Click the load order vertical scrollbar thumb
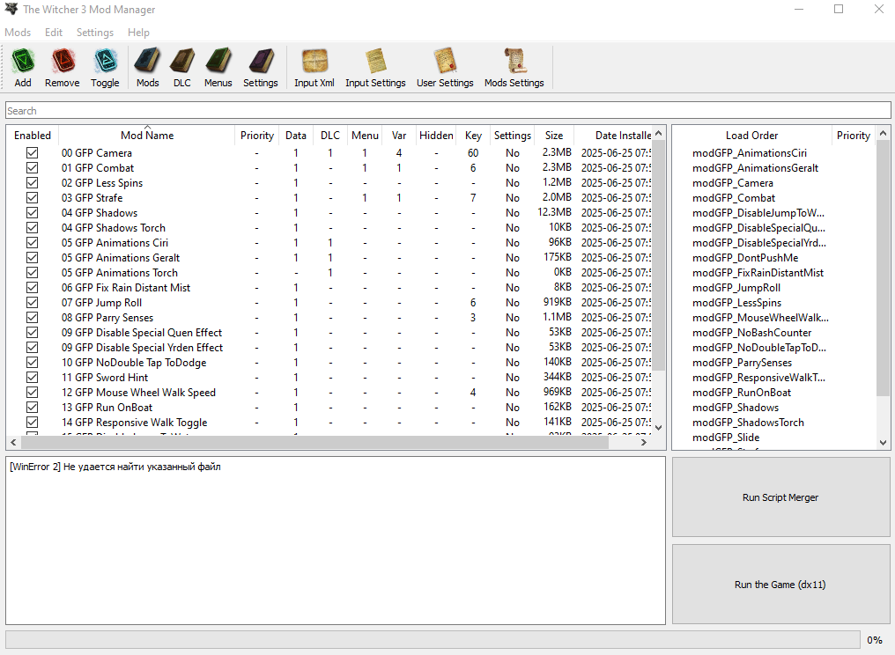Screen dimensions: 895x655 point(883,269)
